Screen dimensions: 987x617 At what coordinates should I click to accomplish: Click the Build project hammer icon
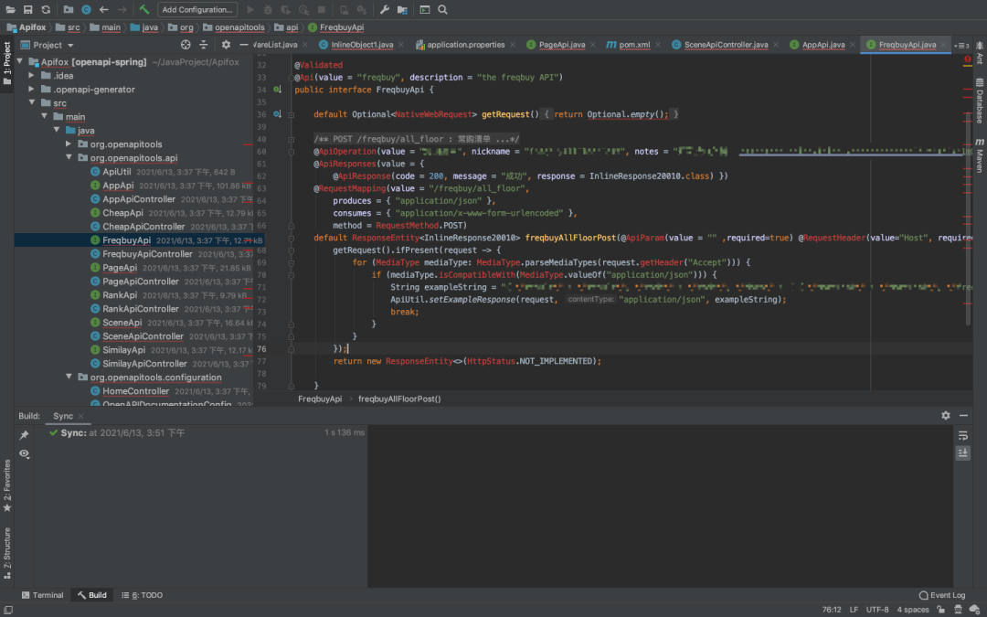[x=144, y=9]
